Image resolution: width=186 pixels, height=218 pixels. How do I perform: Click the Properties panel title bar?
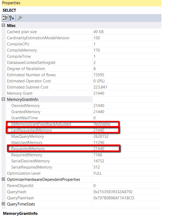pos(81,3)
